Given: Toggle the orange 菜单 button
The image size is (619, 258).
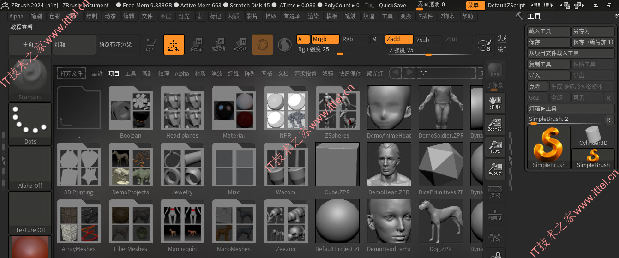Looking at the screenshot, I should coord(475,6).
